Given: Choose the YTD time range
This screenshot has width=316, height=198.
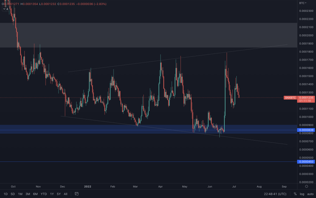Looking at the screenshot, I should (x=44, y=194).
